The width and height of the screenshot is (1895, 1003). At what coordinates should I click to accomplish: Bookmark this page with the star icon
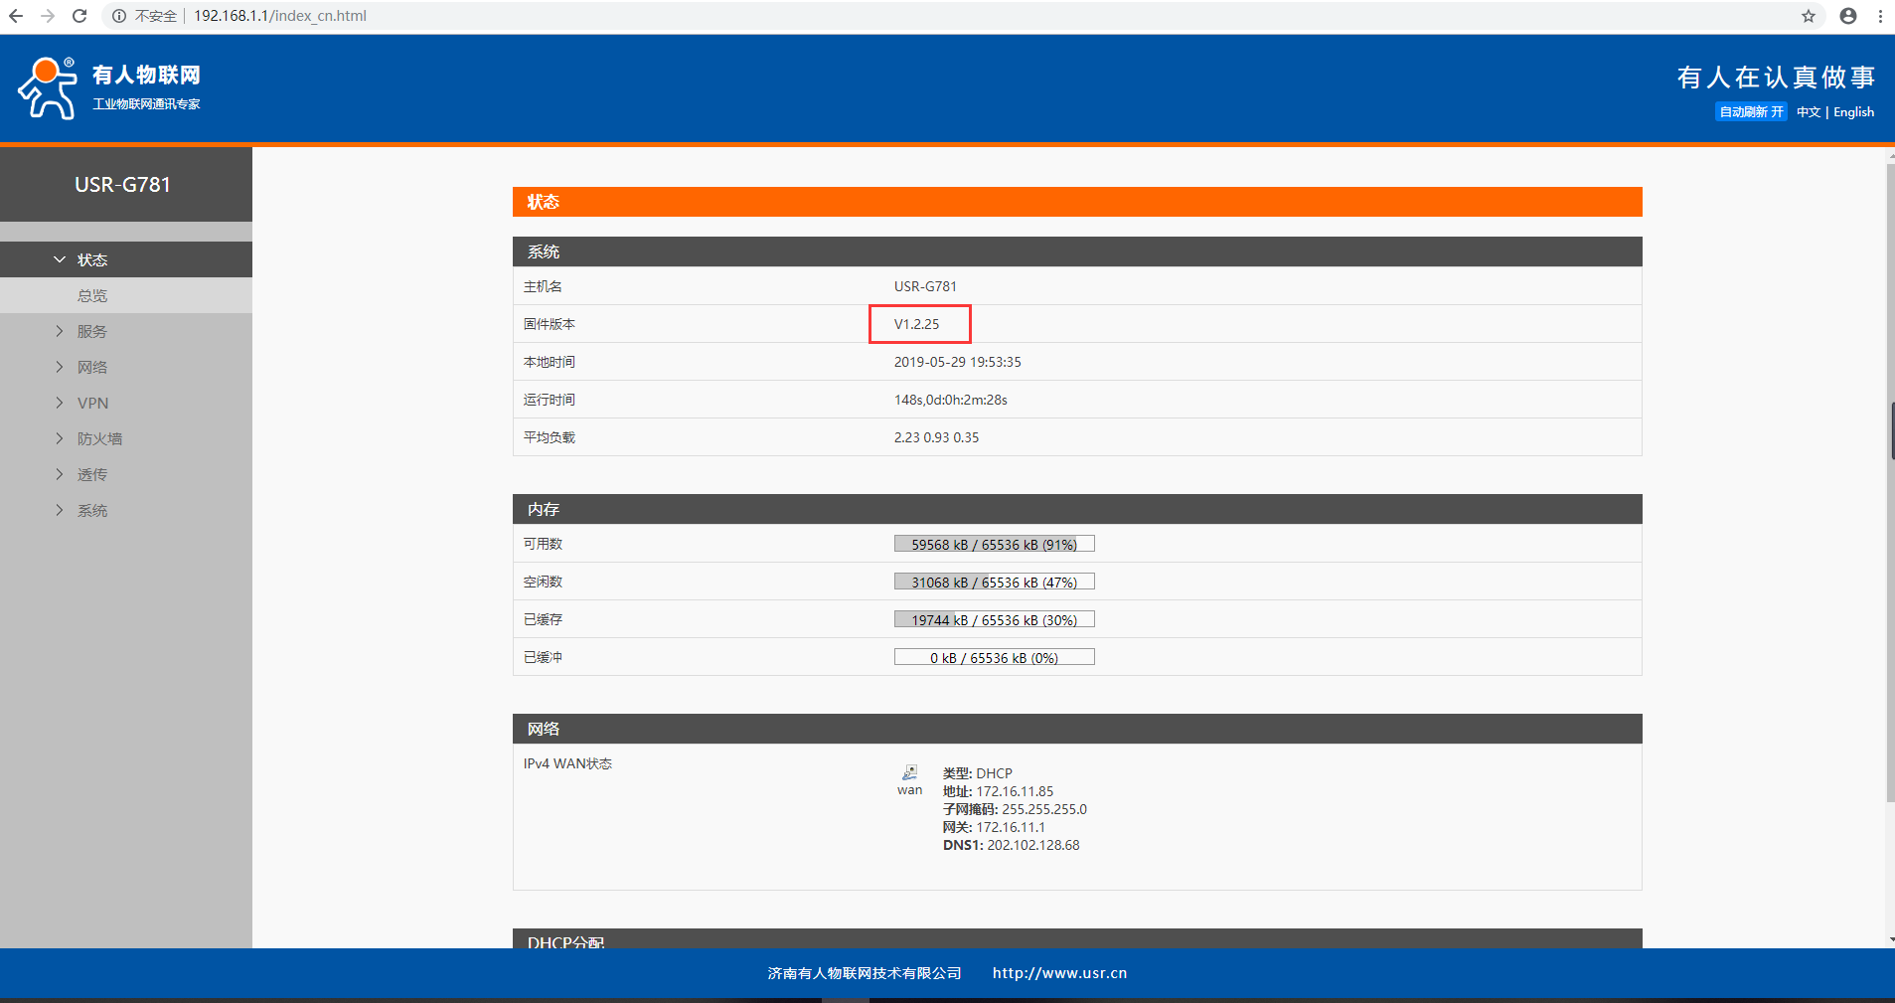(x=1809, y=16)
